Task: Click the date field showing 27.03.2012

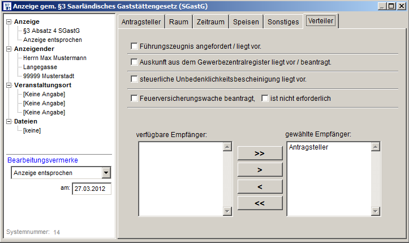Action: [91, 189]
